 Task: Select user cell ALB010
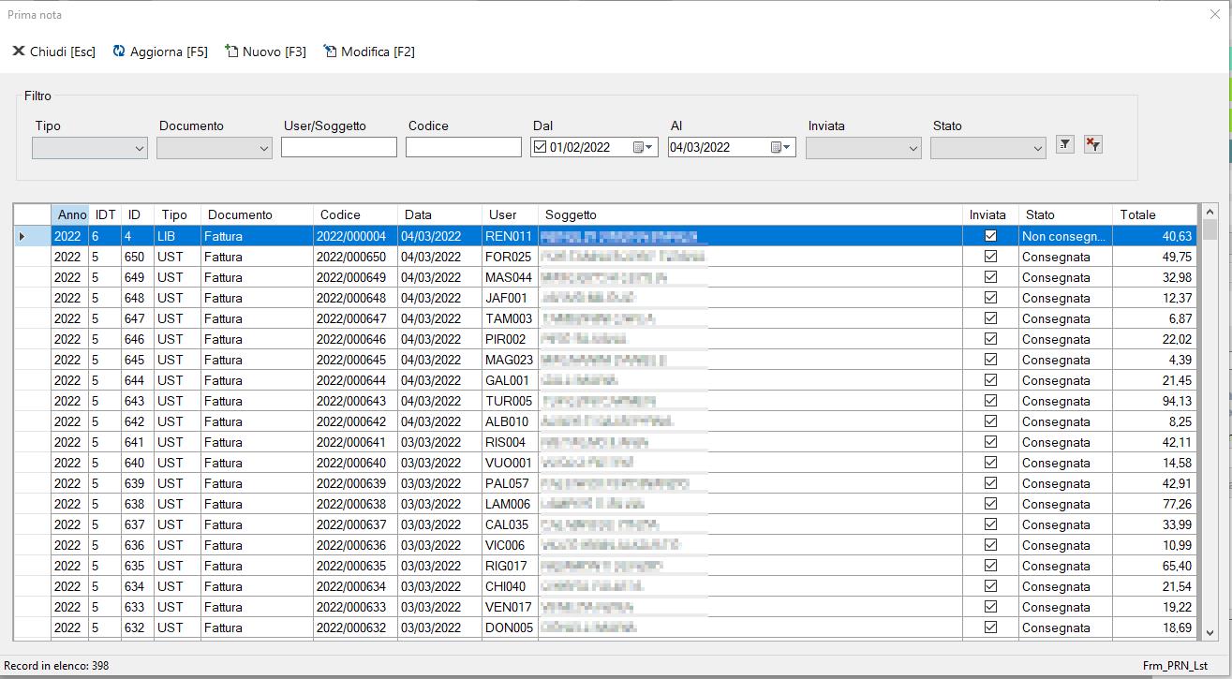click(x=510, y=421)
